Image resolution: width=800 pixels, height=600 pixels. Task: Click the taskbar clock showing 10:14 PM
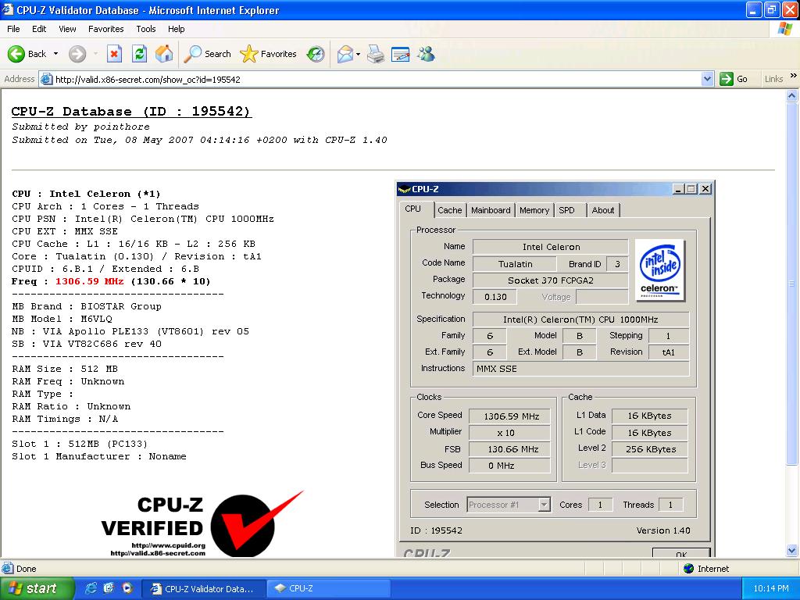(771, 589)
